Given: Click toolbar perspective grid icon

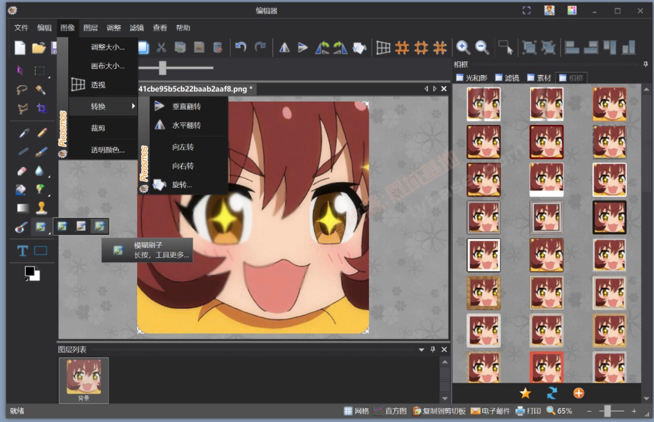Looking at the screenshot, I should (x=383, y=47).
